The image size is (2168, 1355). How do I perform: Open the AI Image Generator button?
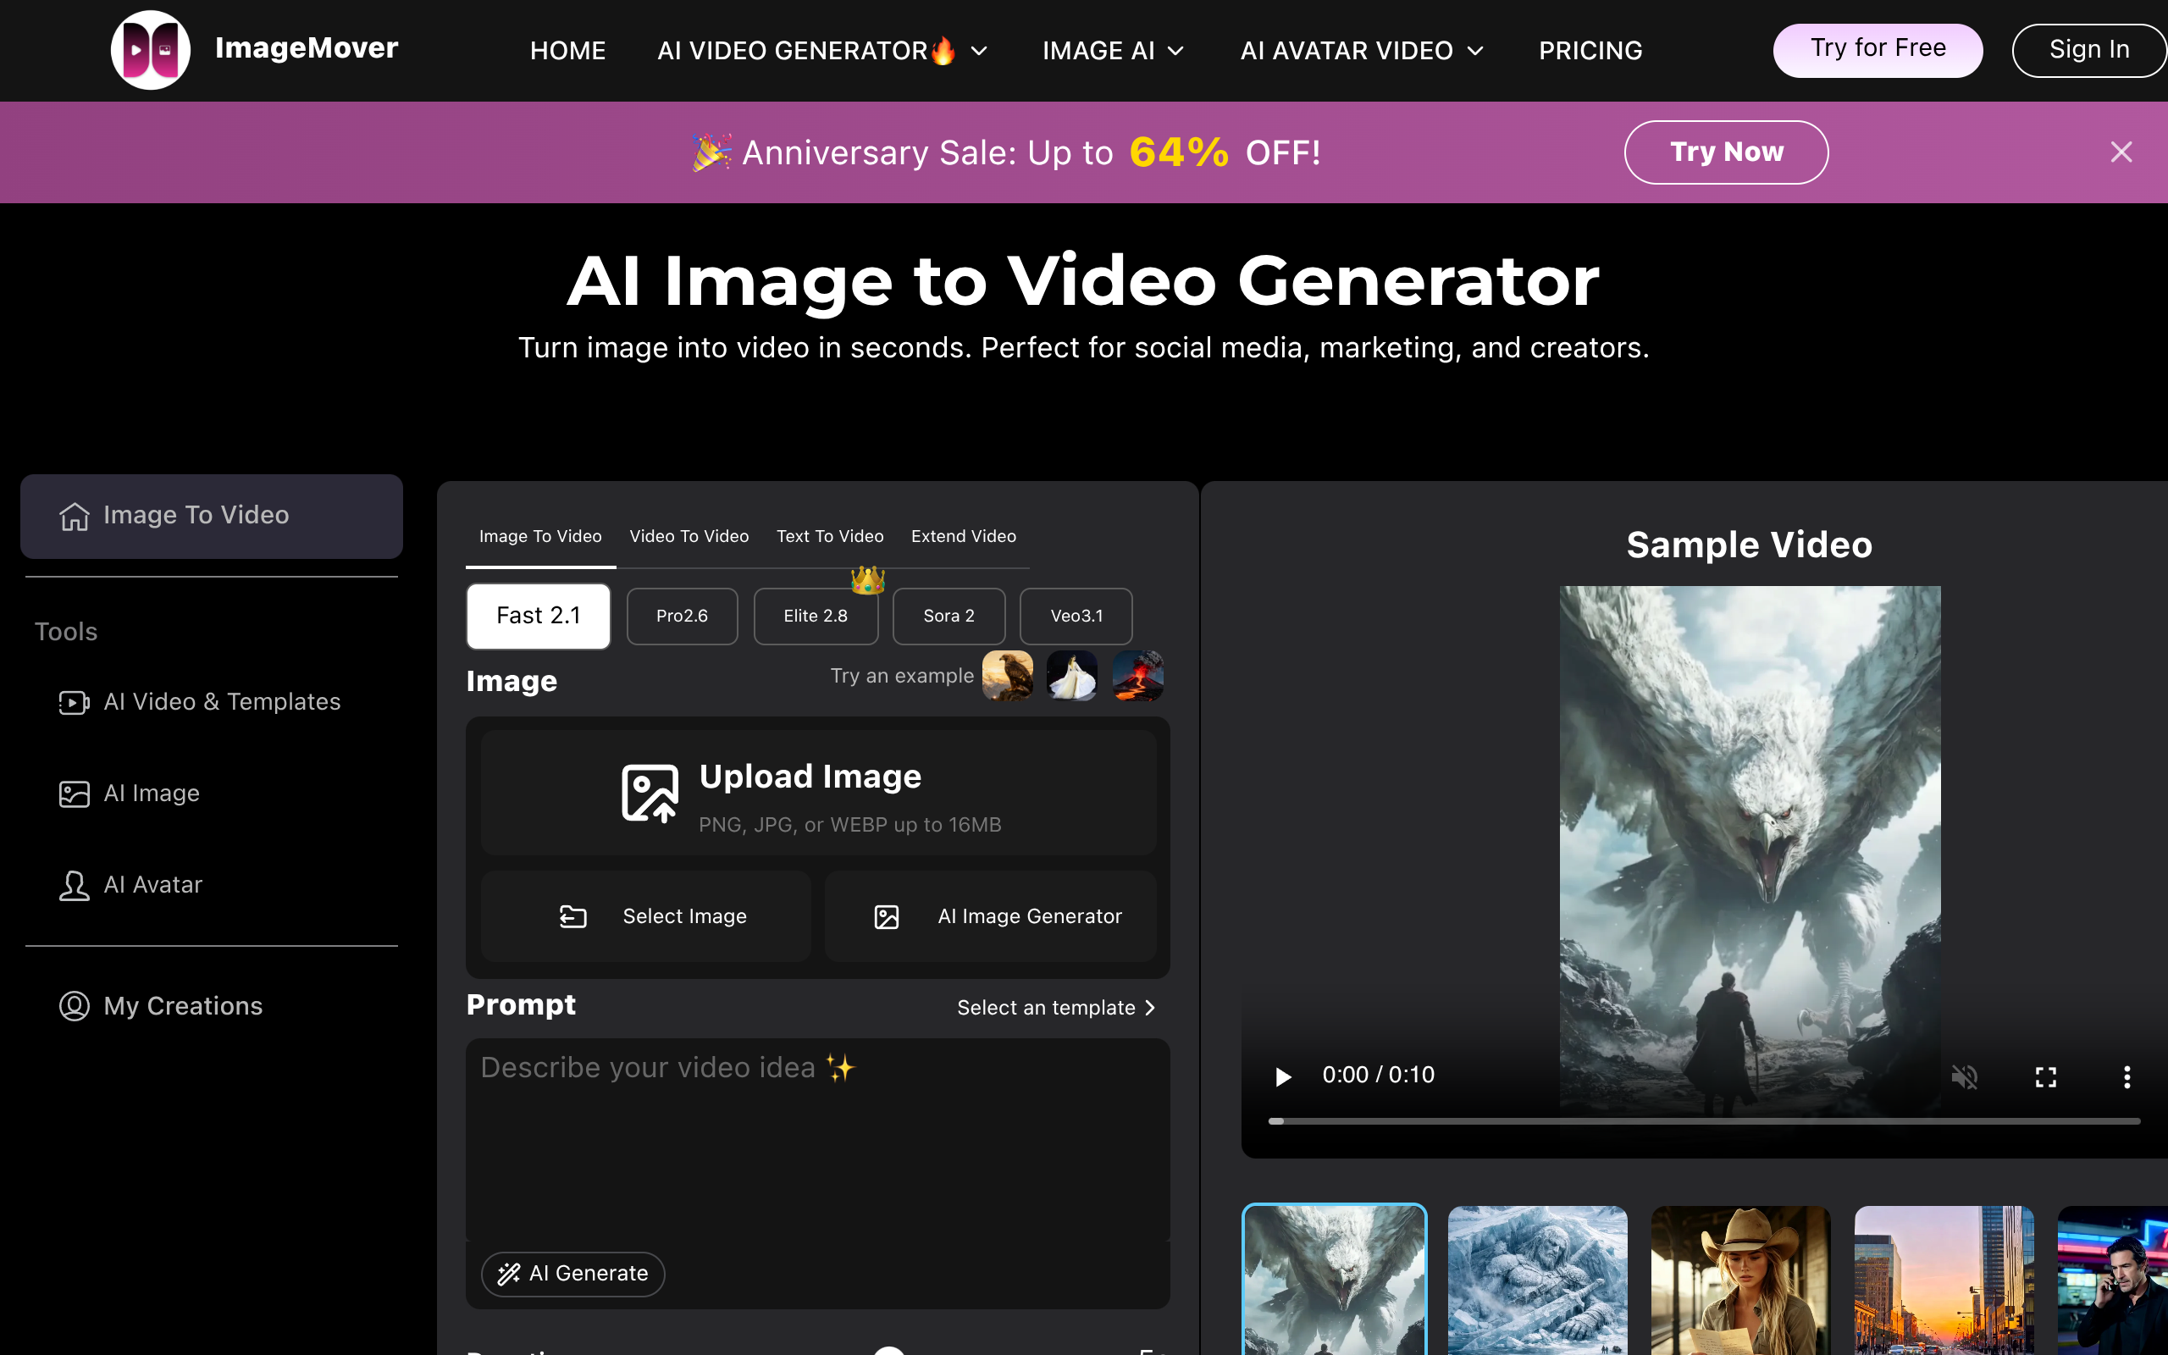pos(991,915)
